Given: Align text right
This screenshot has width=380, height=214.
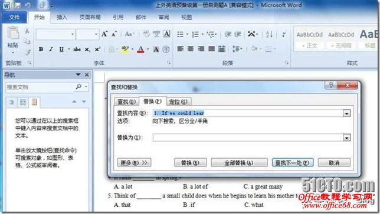Looking at the screenshot, I should (x=201, y=49).
